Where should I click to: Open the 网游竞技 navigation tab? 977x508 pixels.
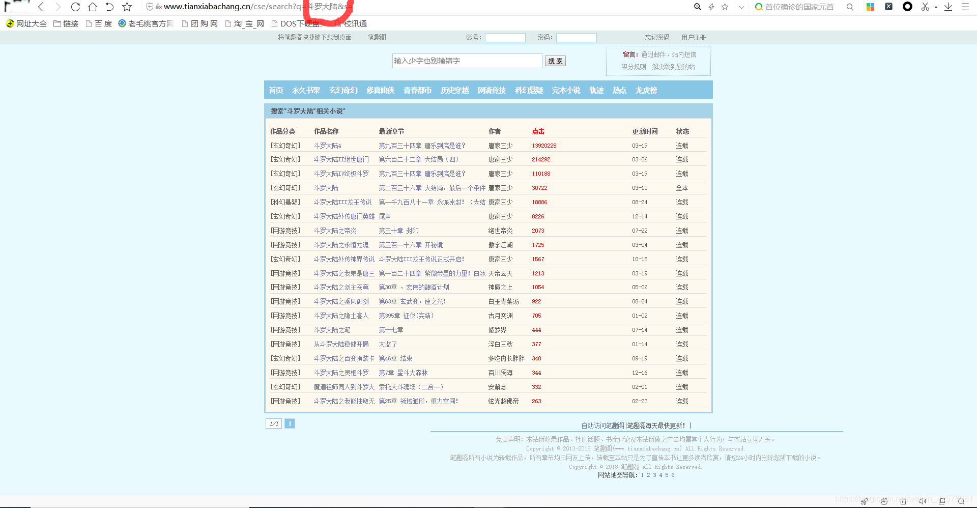pos(492,90)
